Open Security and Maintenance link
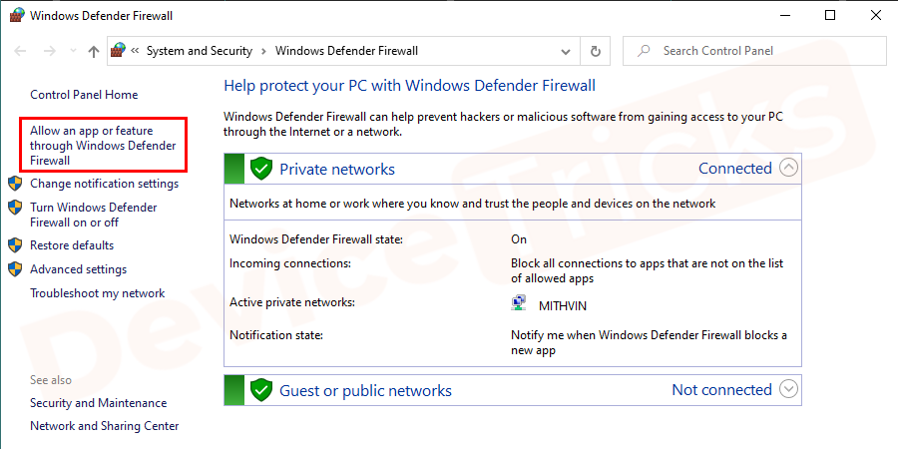The image size is (898, 449). (99, 403)
